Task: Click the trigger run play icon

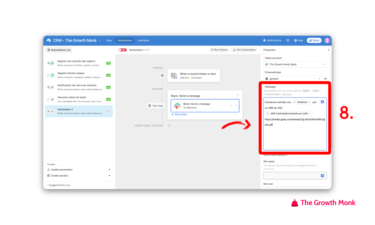Action: [x=162, y=75]
